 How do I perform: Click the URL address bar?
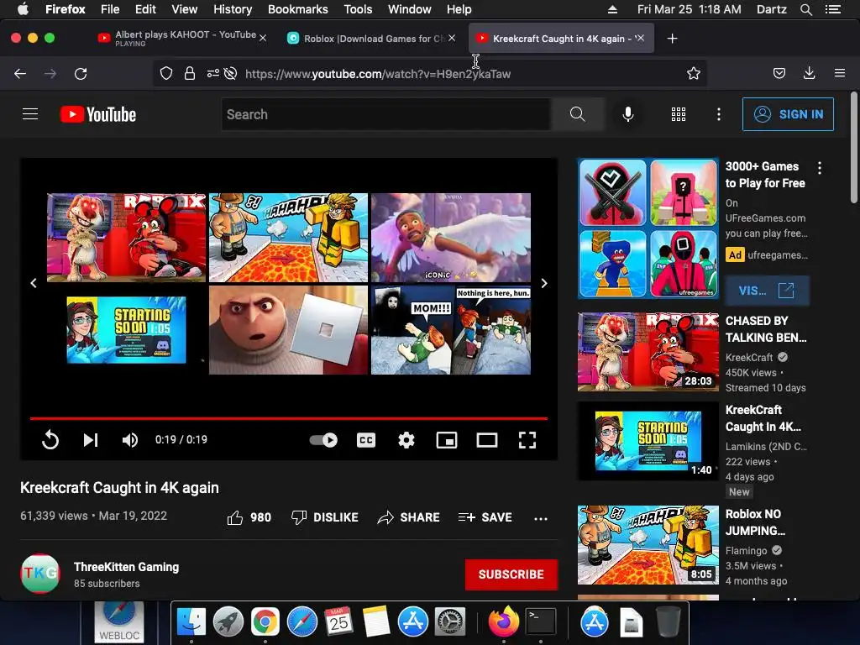pyautogui.click(x=429, y=74)
